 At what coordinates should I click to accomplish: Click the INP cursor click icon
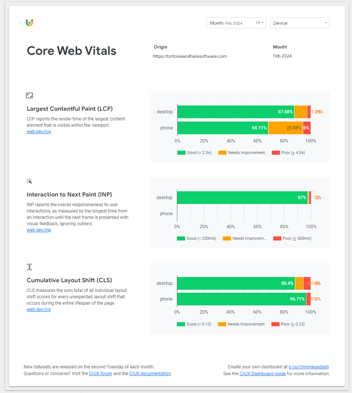(29, 181)
